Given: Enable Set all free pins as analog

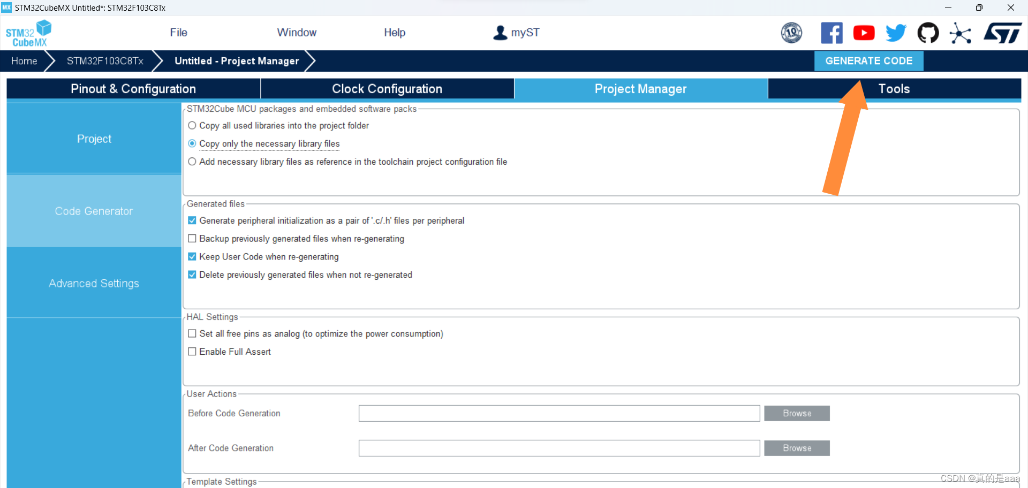Looking at the screenshot, I should point(192,333).
